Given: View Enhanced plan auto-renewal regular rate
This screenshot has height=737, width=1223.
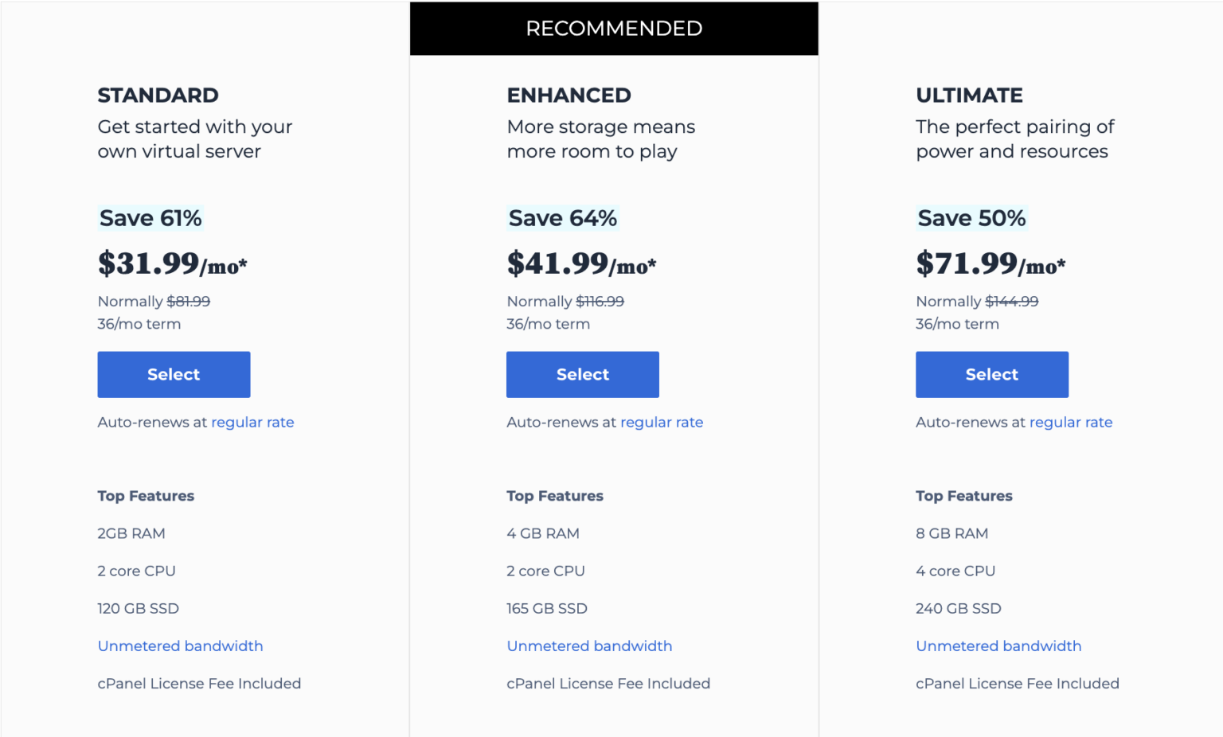Looking at the screenshot, I should (x=662, y=422).
